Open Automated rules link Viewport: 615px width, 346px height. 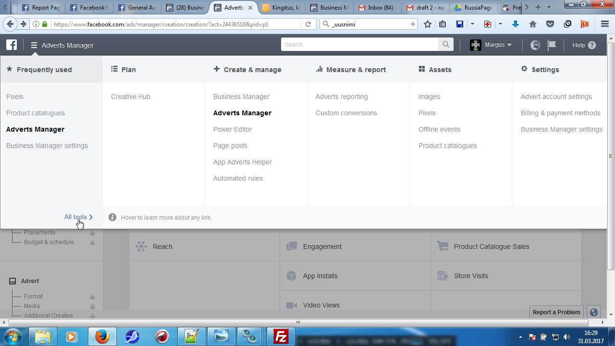click(238, 178)
